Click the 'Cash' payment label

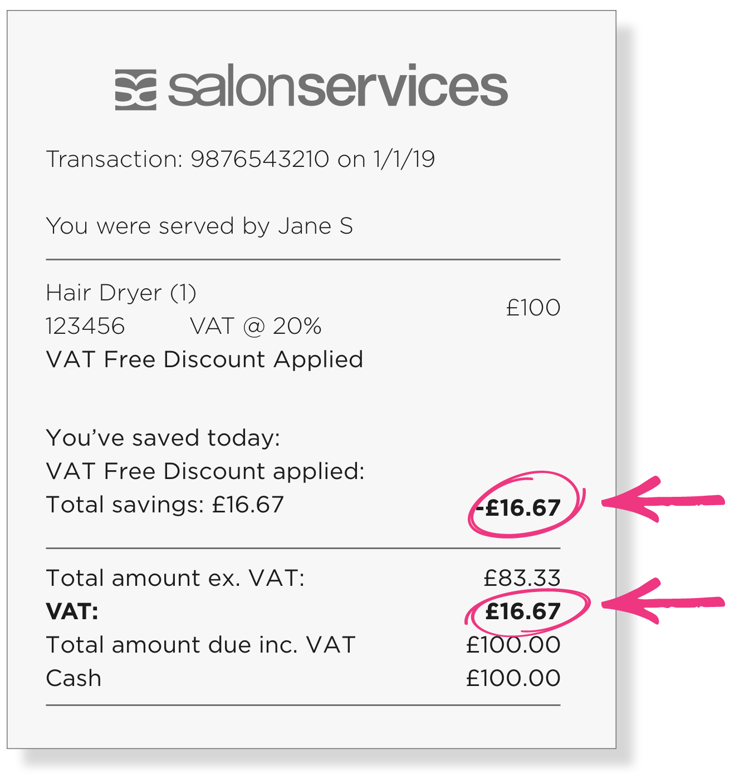click(74, 678)
